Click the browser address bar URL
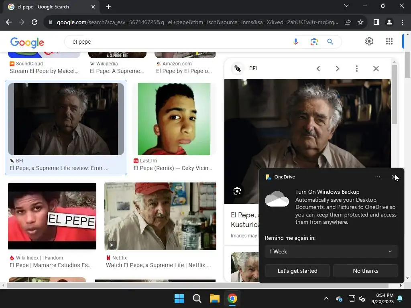 (197, 22)
